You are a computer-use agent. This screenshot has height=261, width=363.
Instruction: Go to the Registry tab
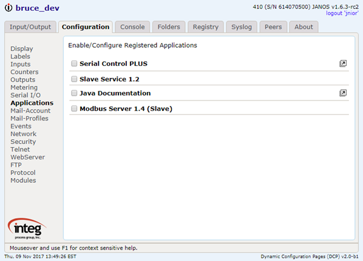pyautogui.click(x=206, y=27)
